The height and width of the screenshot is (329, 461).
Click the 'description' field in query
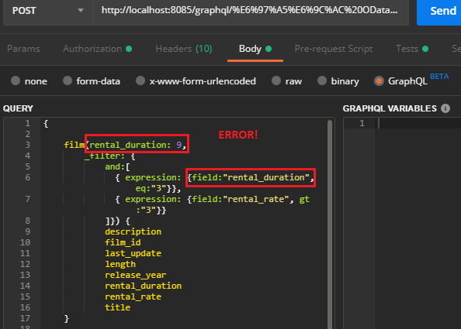point(133,231)
